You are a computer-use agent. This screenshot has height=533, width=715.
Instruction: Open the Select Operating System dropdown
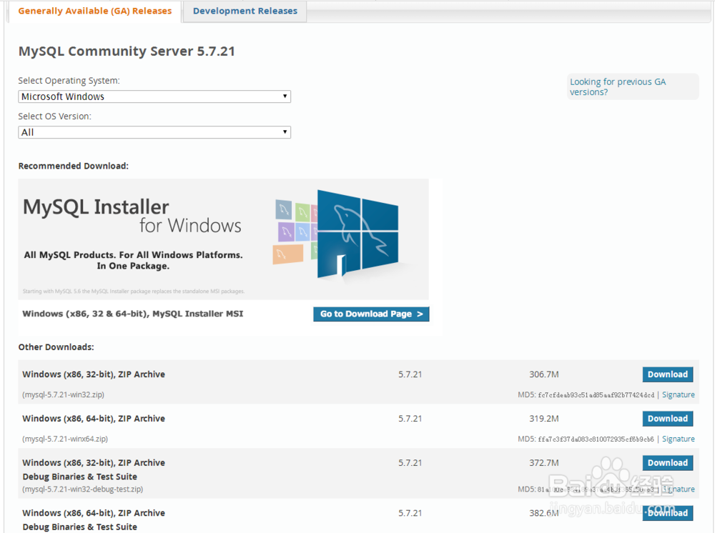point(154,96)
